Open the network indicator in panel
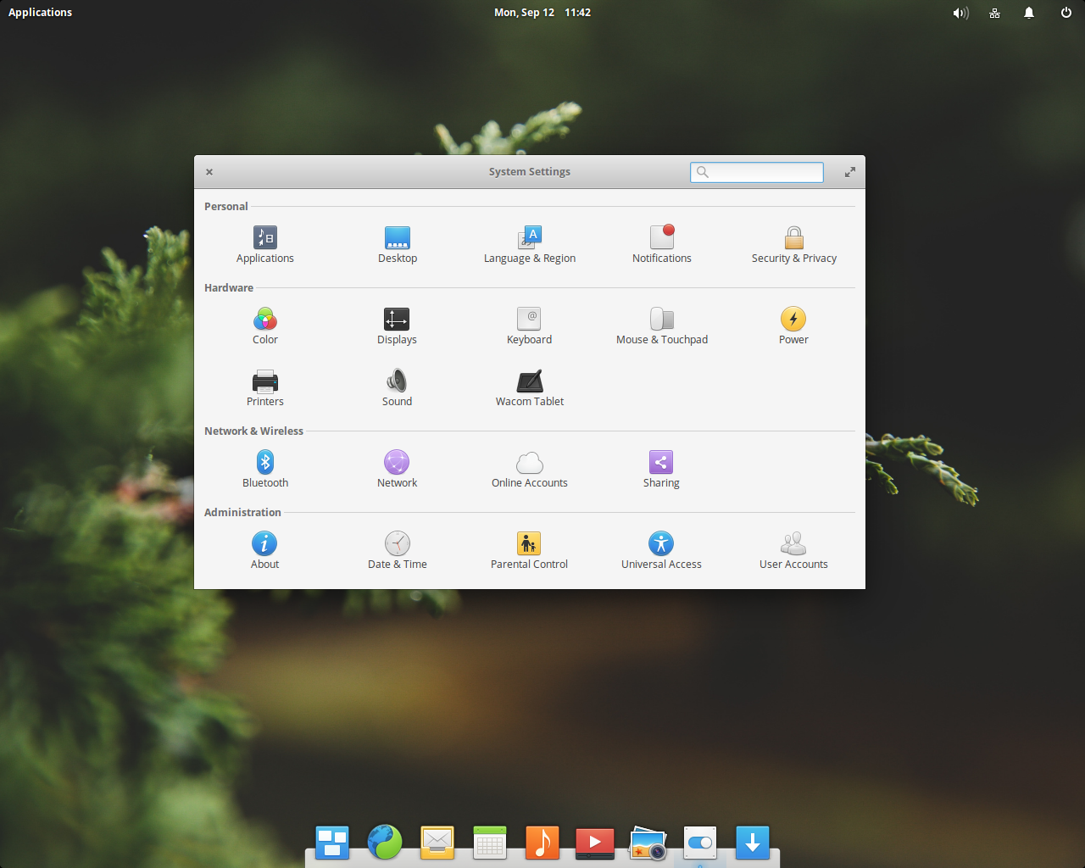Screen dimensions: 1085x868 click(x=995, y=13)
